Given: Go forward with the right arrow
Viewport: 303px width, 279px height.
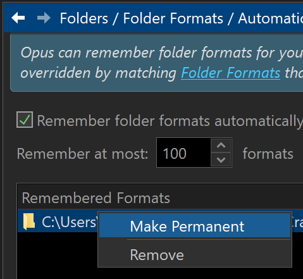Looking at the screenshot, I should 44,18.
